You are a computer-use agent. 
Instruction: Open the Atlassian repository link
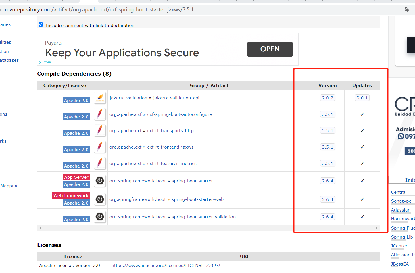401,210
